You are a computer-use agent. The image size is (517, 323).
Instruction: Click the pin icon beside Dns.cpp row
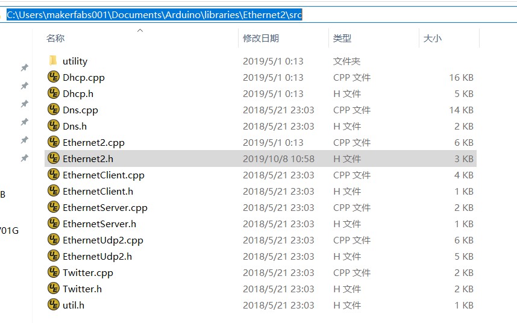(24, 104)
